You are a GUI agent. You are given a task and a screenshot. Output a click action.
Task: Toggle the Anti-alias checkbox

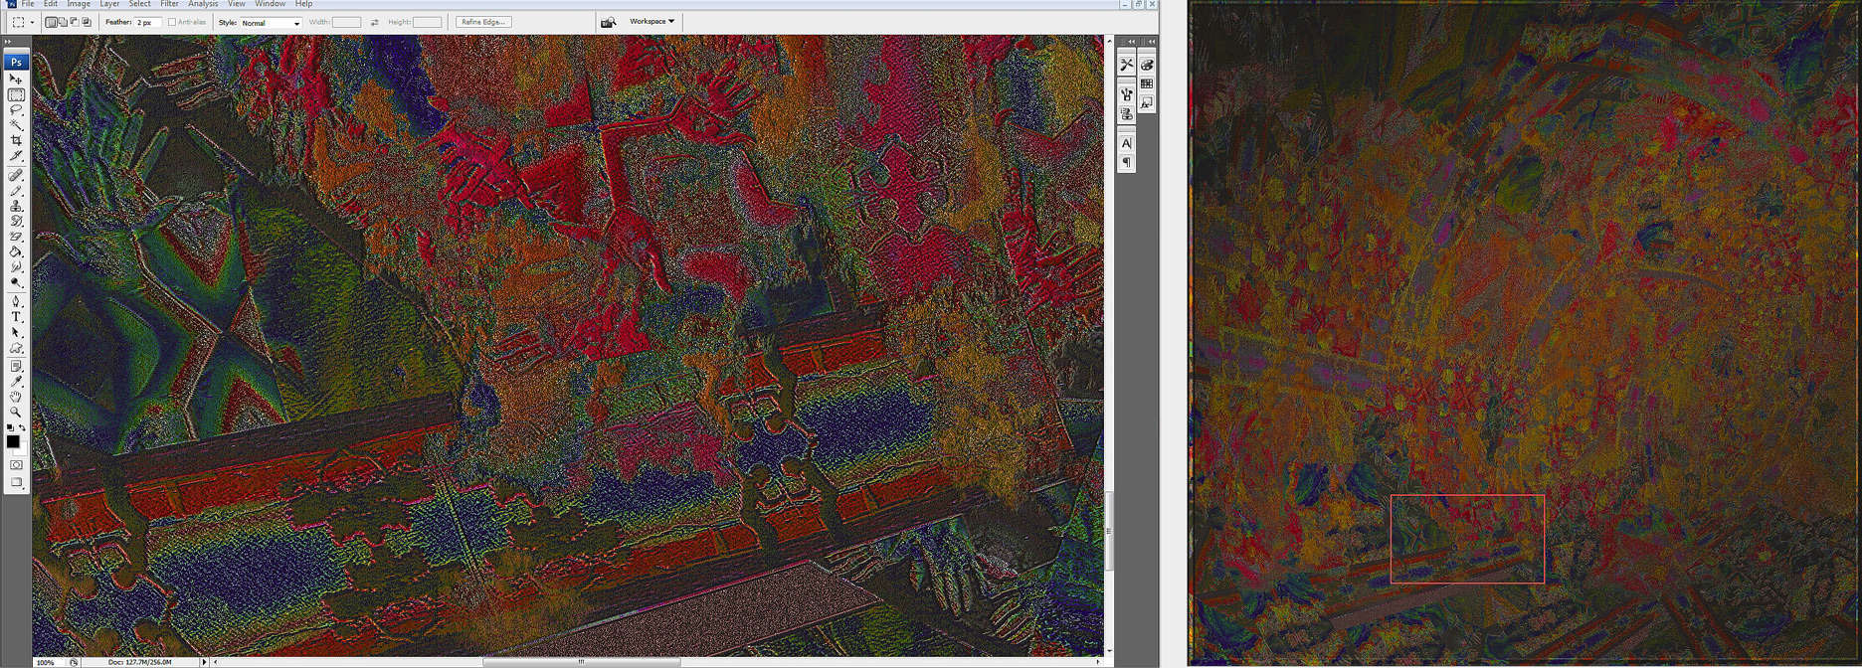[172, 22]
